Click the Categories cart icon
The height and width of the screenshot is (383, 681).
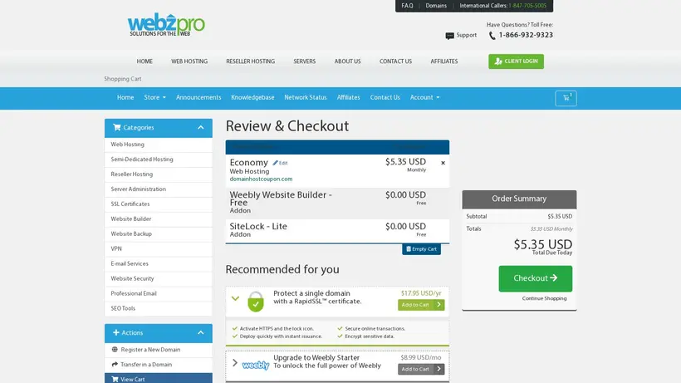pos(117,127)
